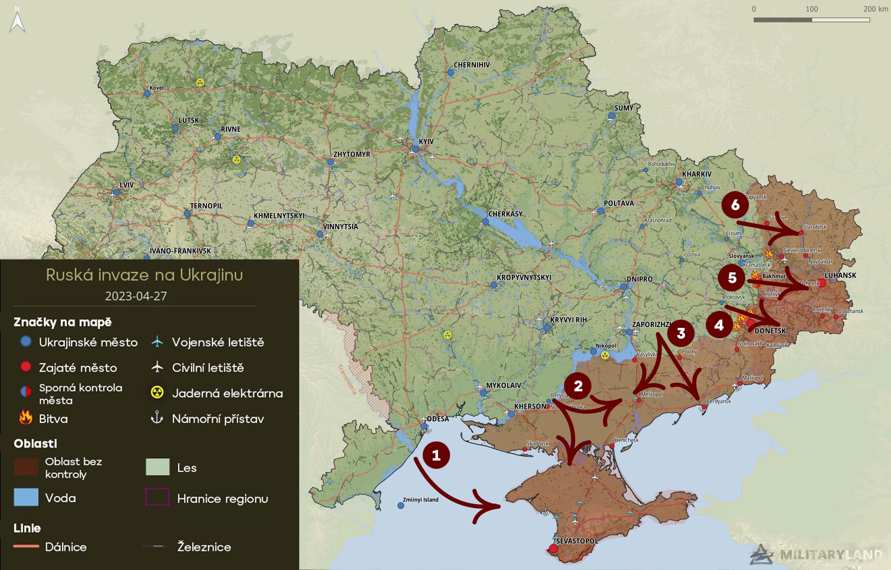Click the nuclear plant icon north of Mykolaiv
Viewport: 891px width, 570px height.
(x=447, y=335)
